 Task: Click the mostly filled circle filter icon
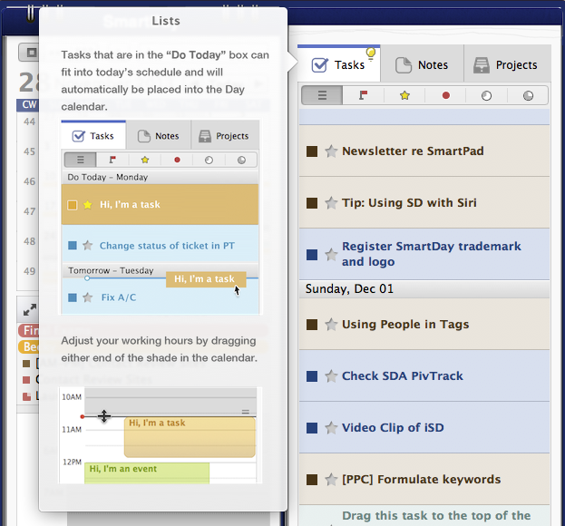tap(528, 95)
